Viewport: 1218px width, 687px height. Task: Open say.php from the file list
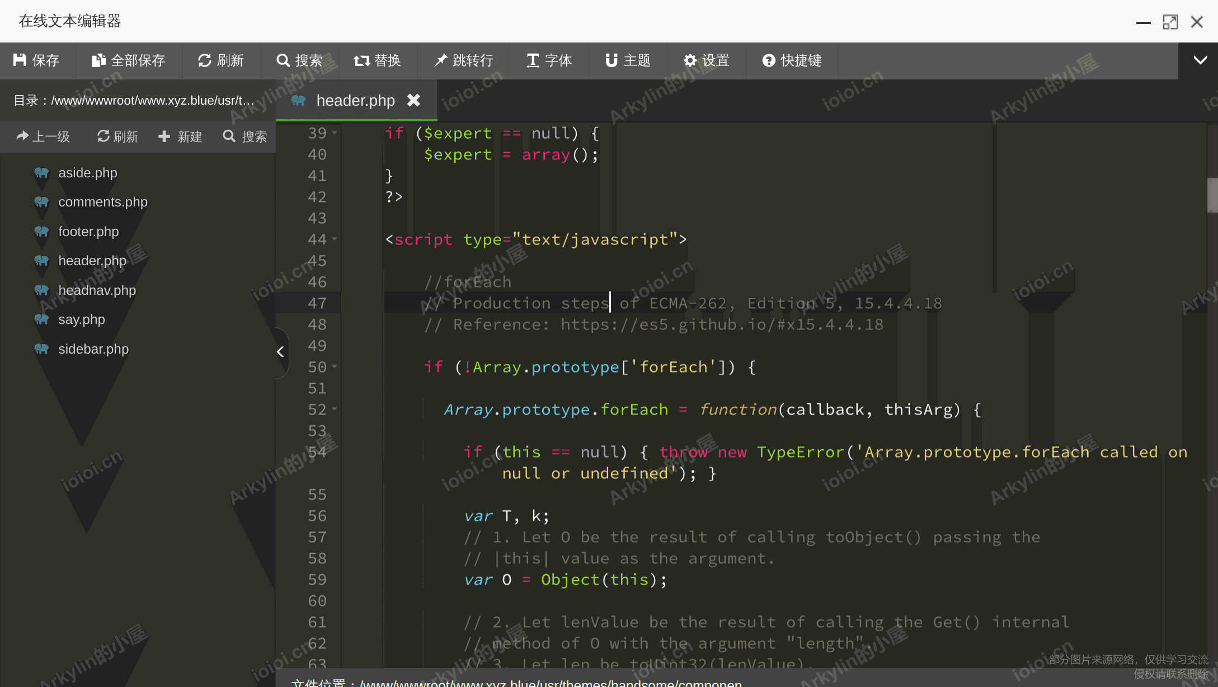82,319
